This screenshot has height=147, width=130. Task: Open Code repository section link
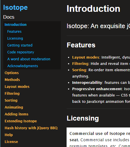(x=21, y=52)
